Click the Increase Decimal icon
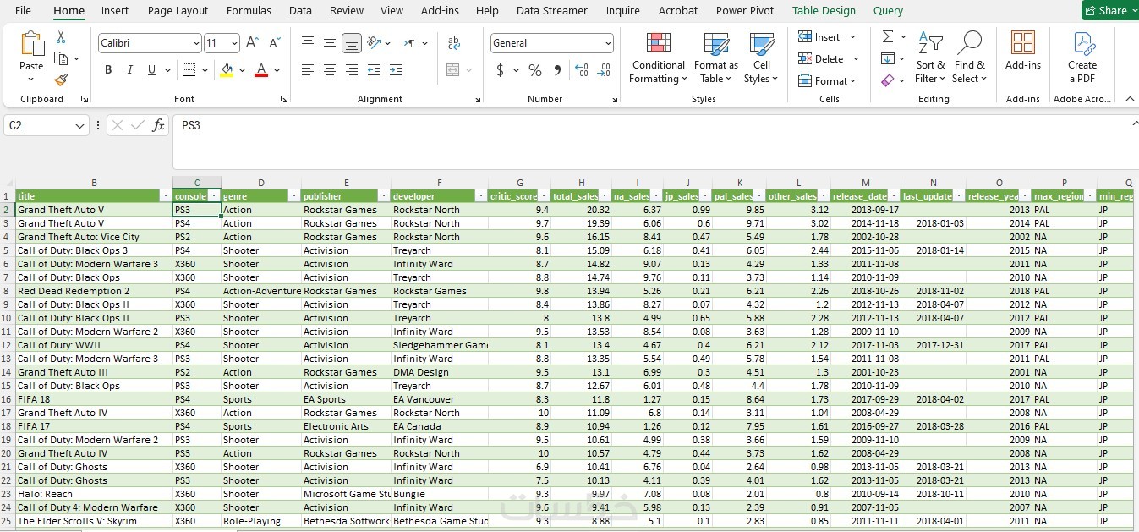The width and height of the screenshot is (1139, 532). tap(581, 70)
